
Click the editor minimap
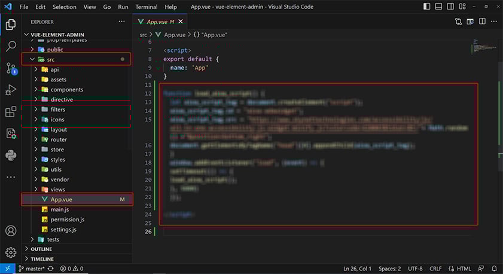click(x=484, y=47)
